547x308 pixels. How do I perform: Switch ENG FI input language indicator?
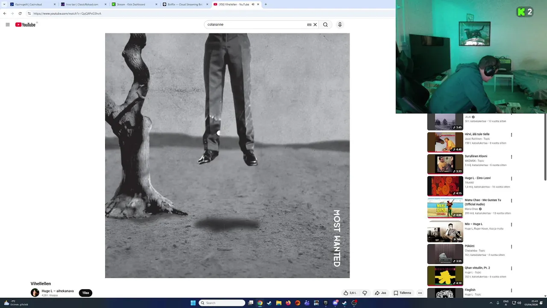tap(506, 303)
